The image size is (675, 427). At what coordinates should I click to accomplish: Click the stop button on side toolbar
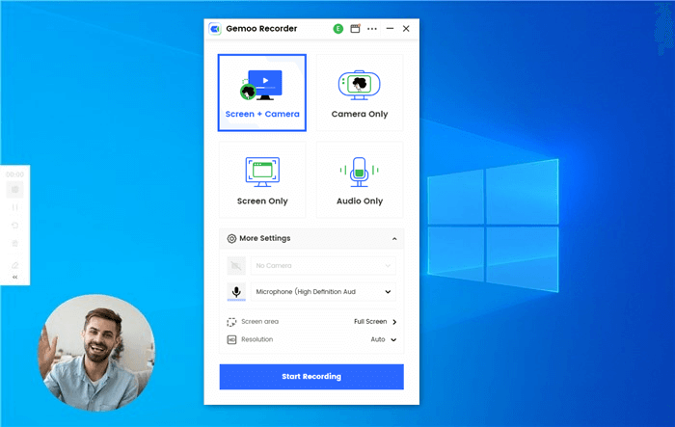[15, 189]
